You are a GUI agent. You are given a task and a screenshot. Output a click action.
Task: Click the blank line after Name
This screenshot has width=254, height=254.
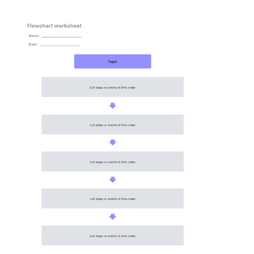(x=61, y=37)
